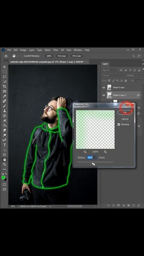Select the Lasso tool
The height and width of the screenshot is (256, 144).
[x=4, y=77]
